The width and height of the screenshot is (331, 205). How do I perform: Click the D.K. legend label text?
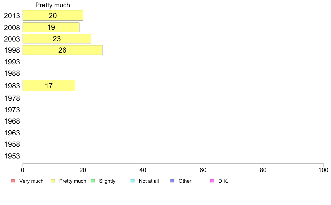(223, 181)
